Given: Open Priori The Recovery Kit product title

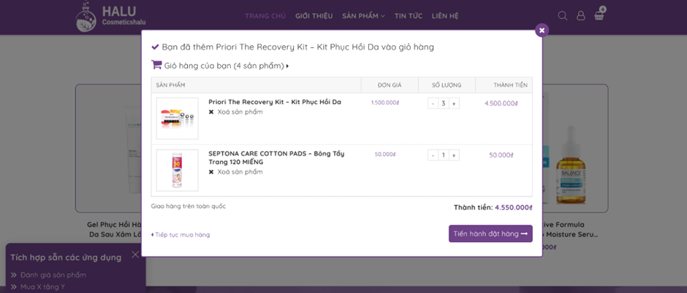Looking at the screenshot, I should tap(275, 102).
